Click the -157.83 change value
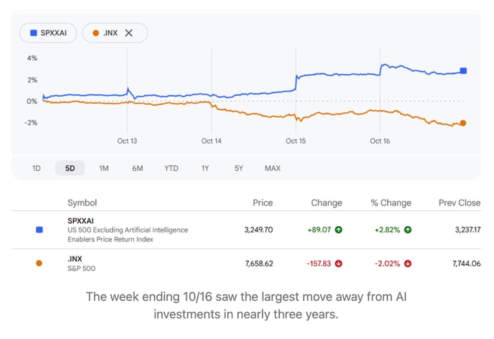The image size is (494, 339). (319, 263)
